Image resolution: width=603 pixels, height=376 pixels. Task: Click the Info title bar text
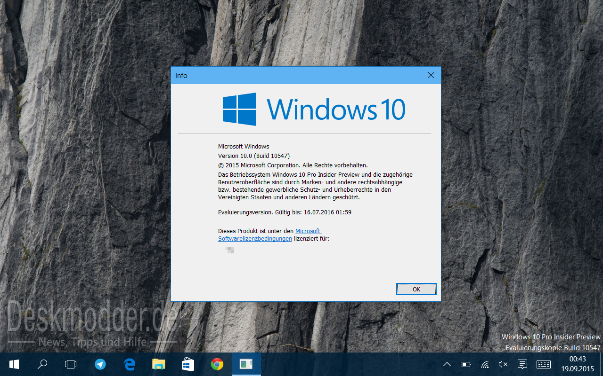pos(181,76)
